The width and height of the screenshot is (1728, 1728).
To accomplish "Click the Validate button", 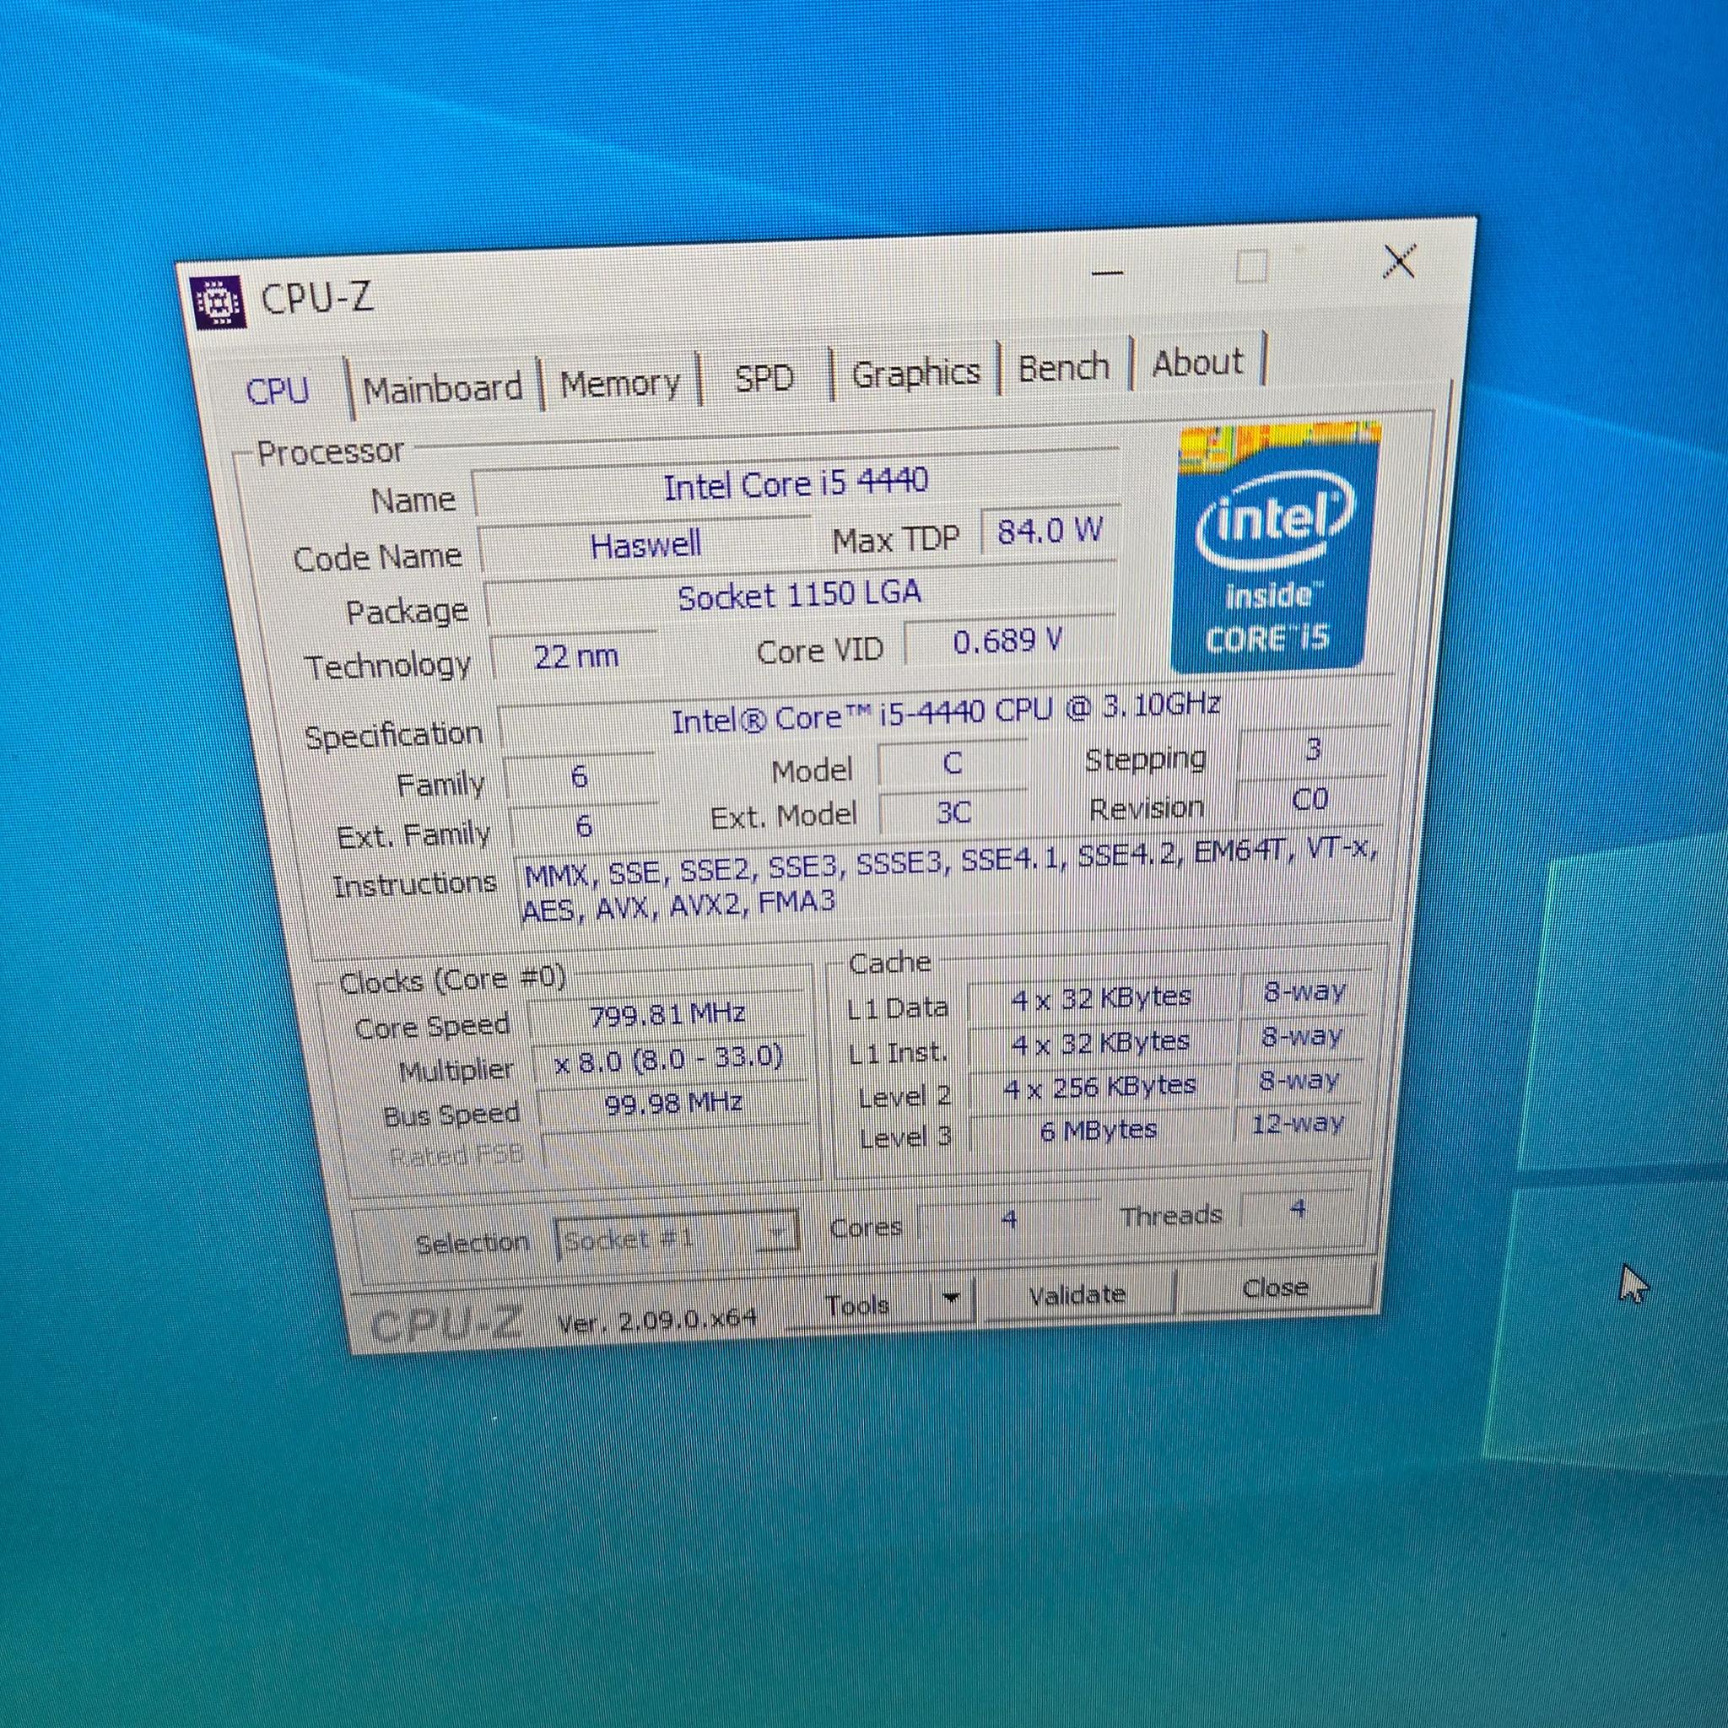I will coord(1077,1294).
